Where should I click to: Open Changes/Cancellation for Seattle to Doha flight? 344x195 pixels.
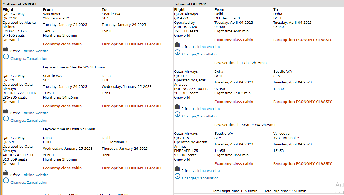(29, 121)
